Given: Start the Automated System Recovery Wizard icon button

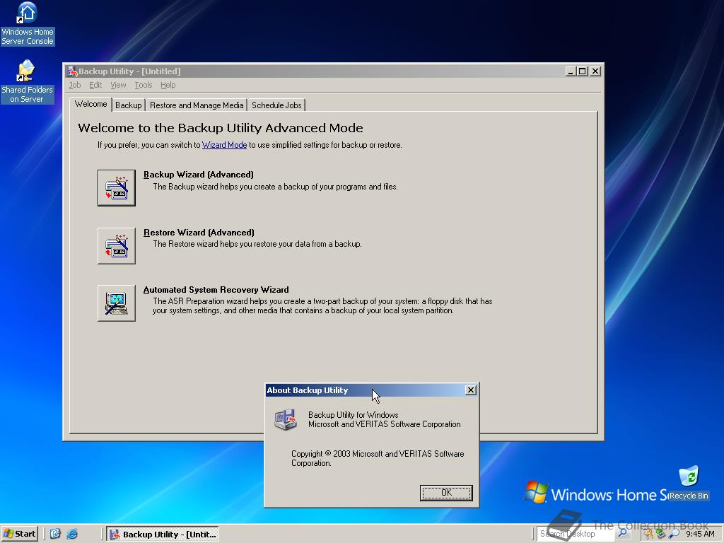Looking at the screenshot, I should (117, 303).
